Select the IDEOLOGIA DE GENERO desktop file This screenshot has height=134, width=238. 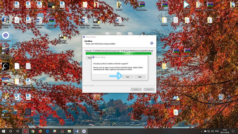(x=176, y=100)
